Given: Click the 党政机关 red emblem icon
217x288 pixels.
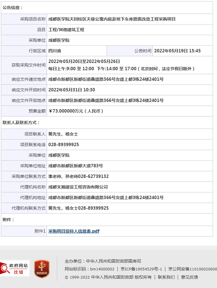Looking at the screenshot, I should (x=42, y=269).
